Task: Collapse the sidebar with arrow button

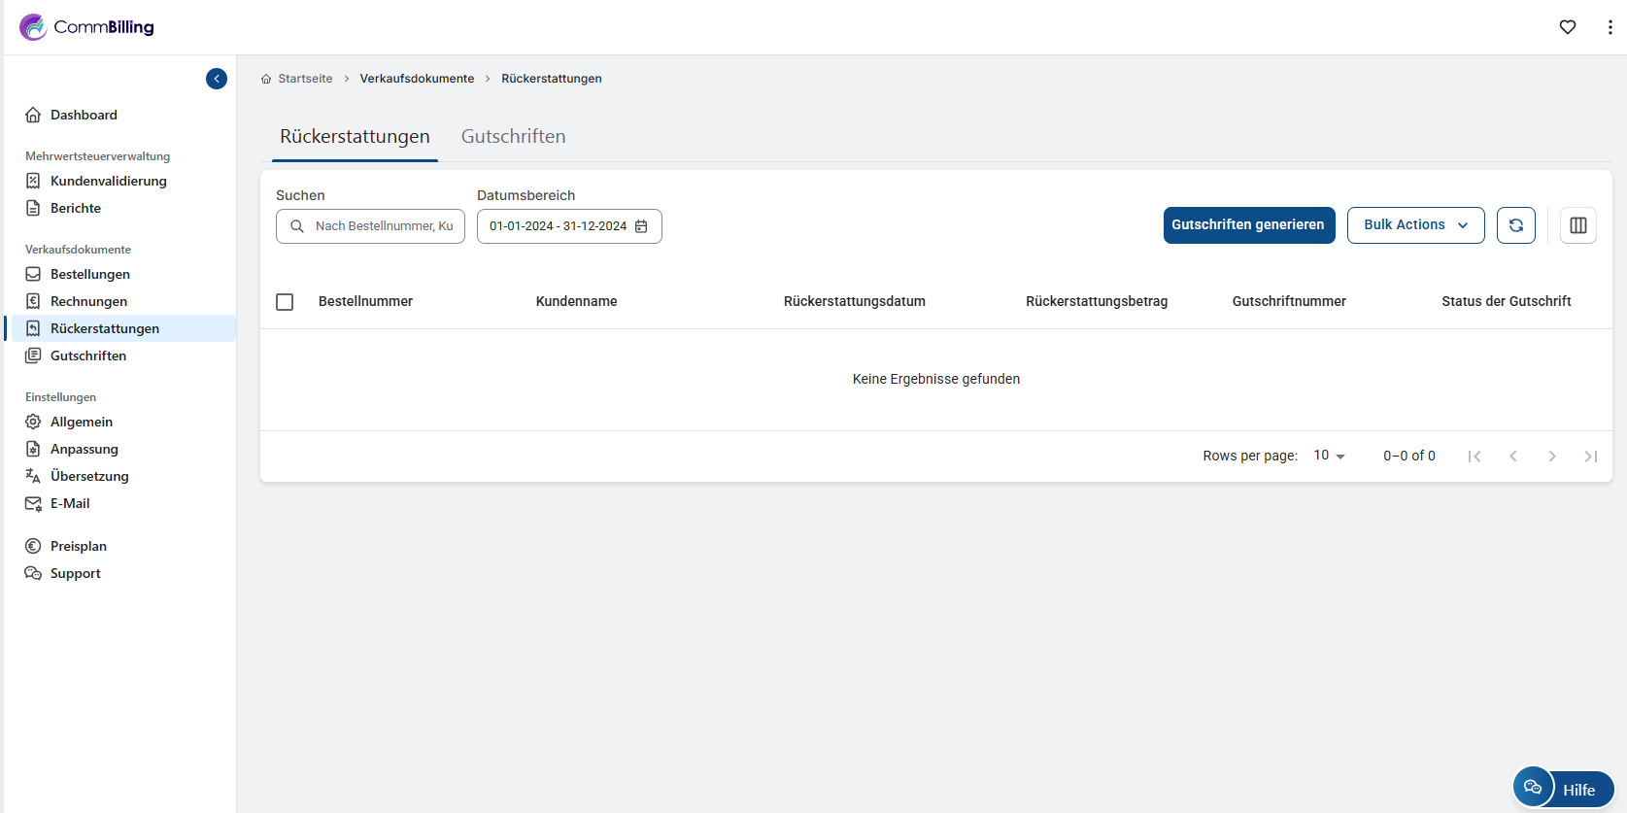Action: click(x=217, y=79)
